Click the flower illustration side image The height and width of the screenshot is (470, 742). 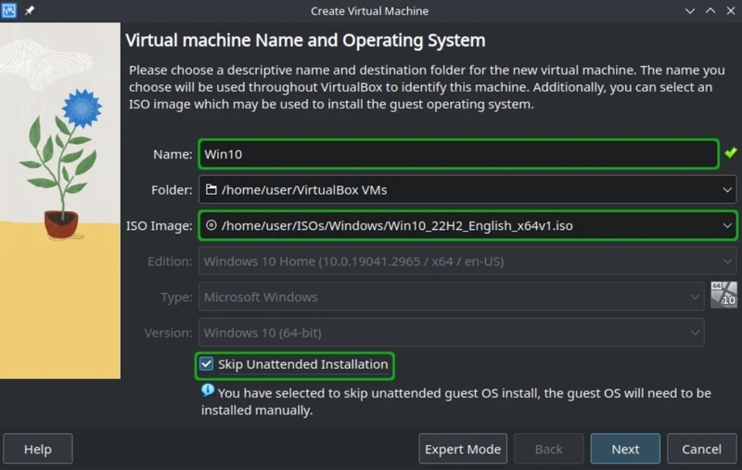(60, 200)
